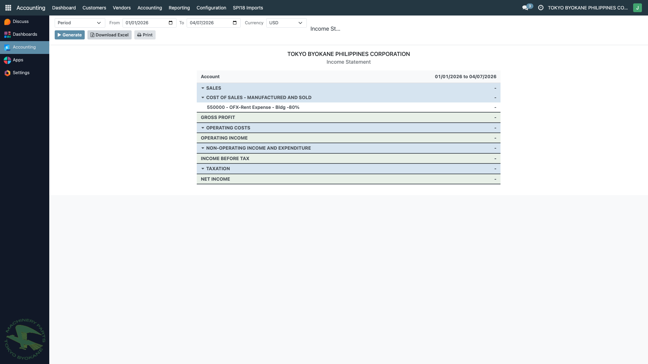Open the Currency USD dropdown
This screenshot has width=648, height=364.
(x=286, y=23)
